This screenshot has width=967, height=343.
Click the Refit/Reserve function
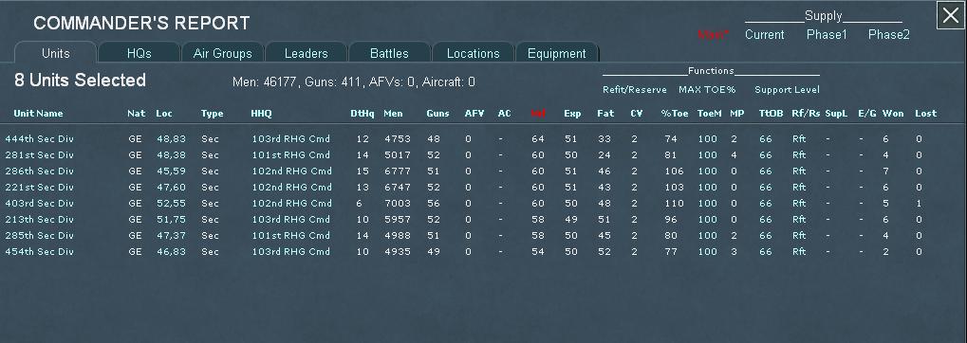tap(635, 90)
